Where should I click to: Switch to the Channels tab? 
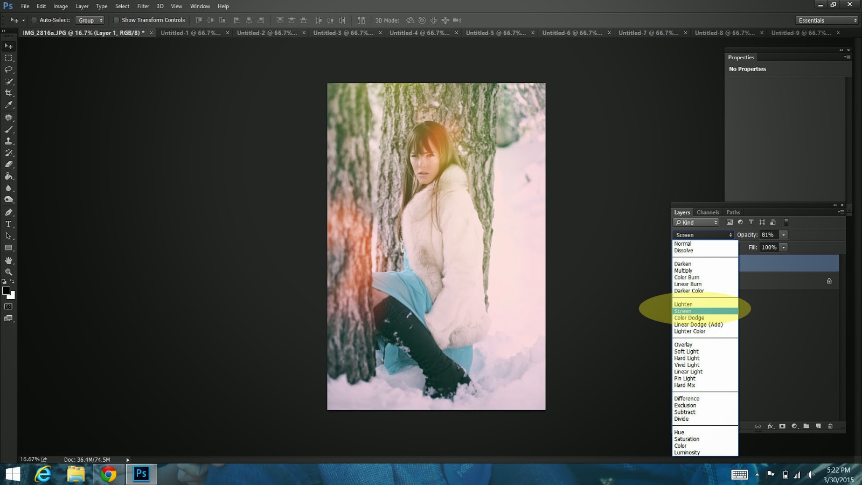click(707, 212)
